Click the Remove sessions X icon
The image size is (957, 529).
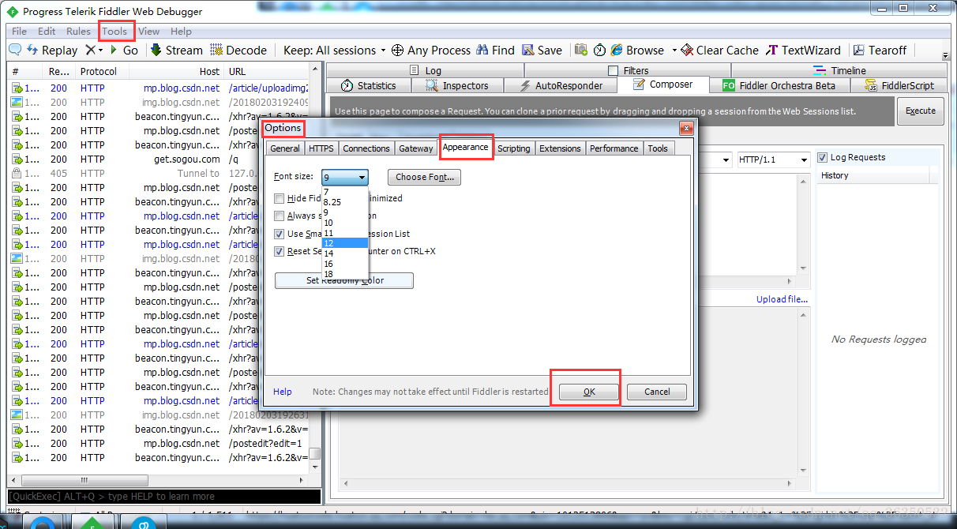click(x=90, y=50)
